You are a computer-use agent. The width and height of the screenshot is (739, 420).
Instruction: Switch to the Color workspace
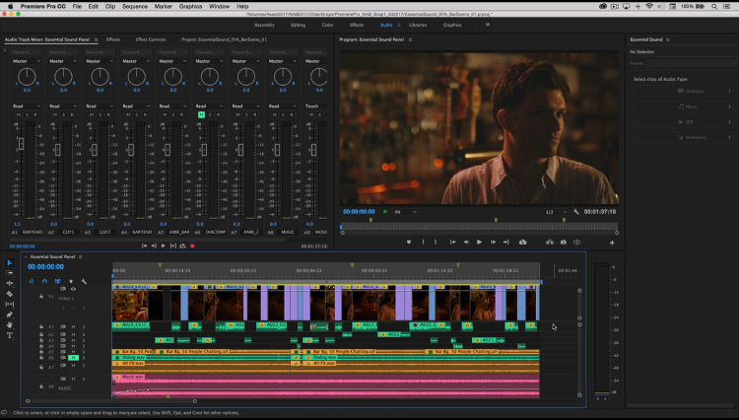tap(327, 25)
